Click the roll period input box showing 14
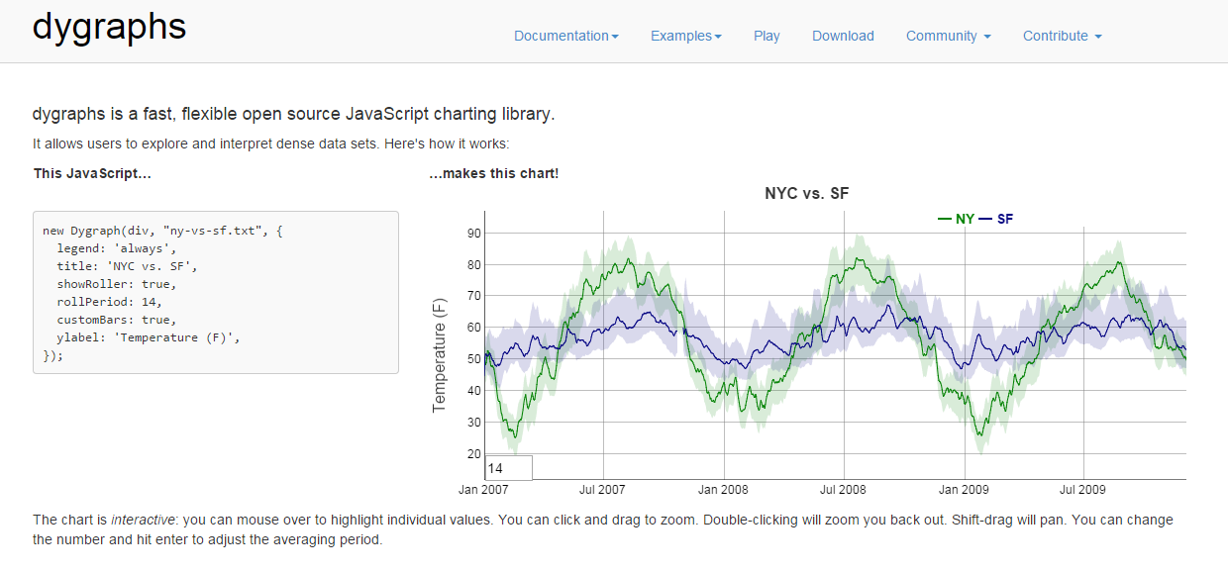 [509, 468]
